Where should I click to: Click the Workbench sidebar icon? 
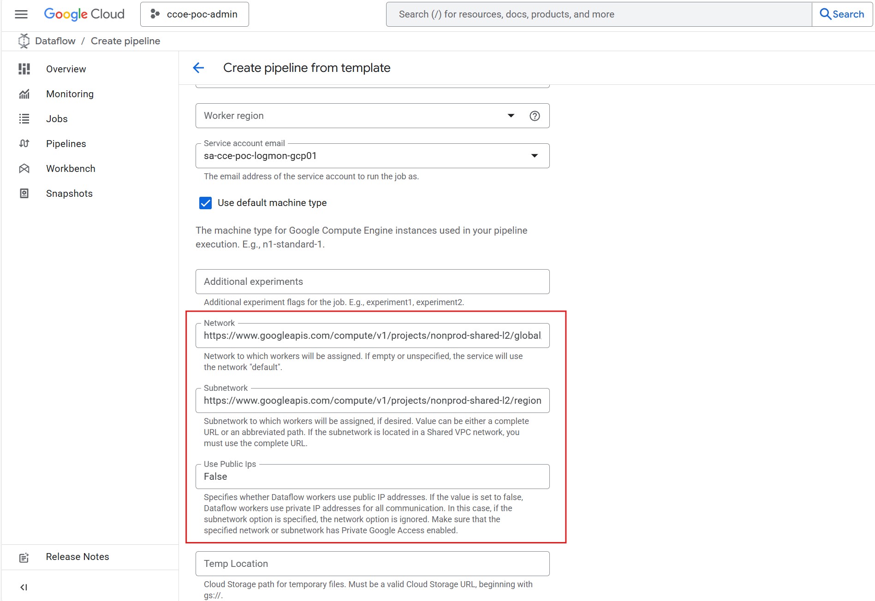click(x=24, y=169)
